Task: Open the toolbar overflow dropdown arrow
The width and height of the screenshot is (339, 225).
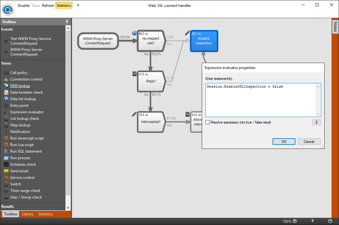Action: coord(78,5)
